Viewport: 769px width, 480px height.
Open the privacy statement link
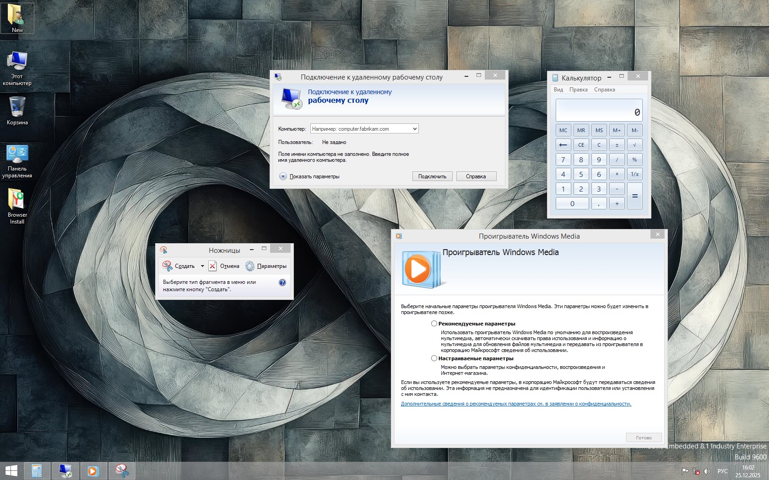pyautogui.click(x=516, y=404)
